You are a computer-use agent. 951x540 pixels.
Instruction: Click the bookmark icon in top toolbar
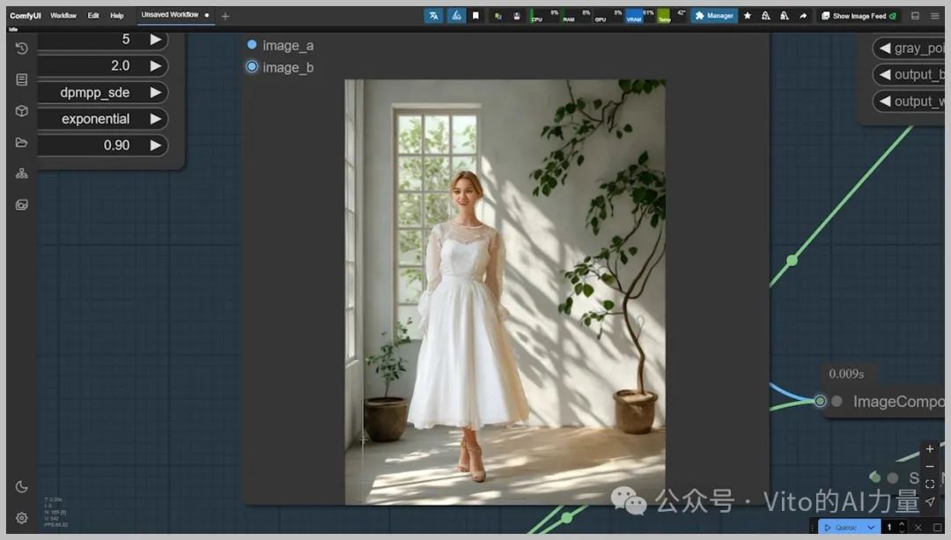[475, 16]
